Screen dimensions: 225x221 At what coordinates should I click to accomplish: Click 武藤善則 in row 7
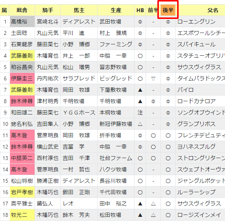pyautogui.click(x=22, y=90)
